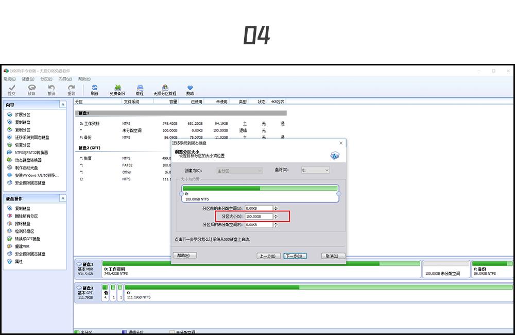Select 复制硬盘 in the 硬盘操作 panel

19,208
